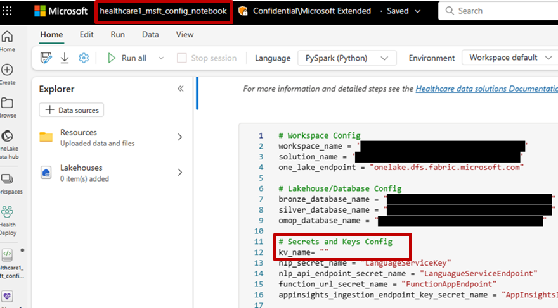Open the Health Deploy workspace icon
Viewport: 558px width, 308px height.
point(7,212)
